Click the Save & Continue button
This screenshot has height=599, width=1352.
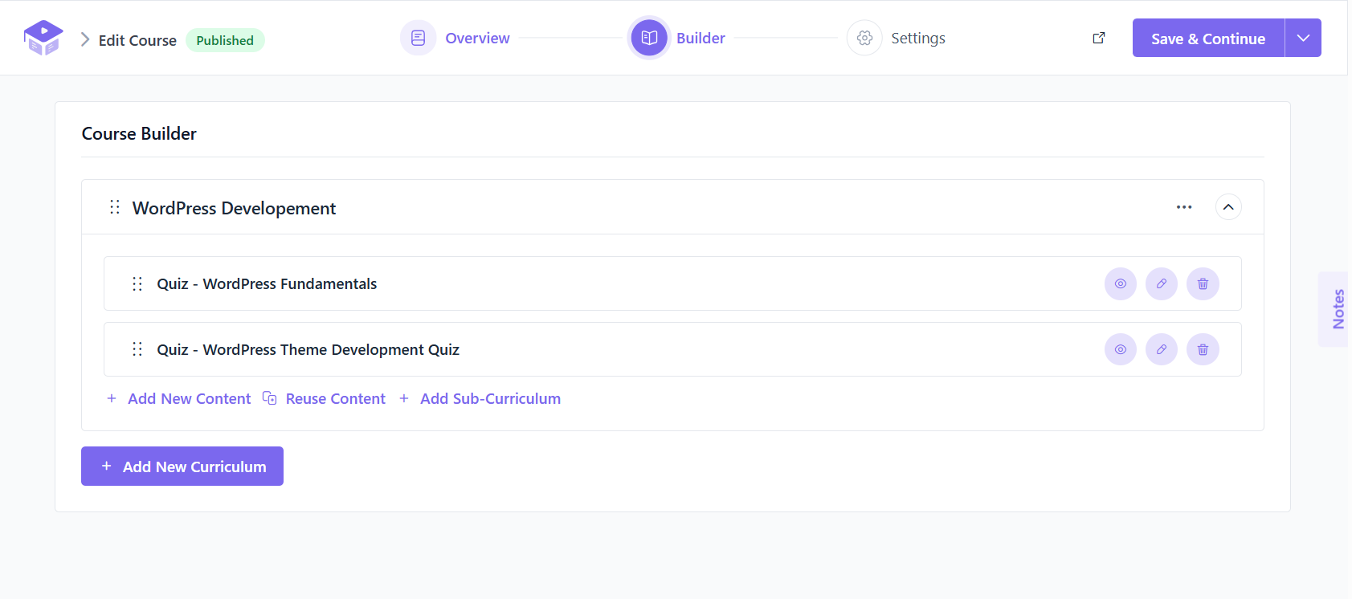click(x=1208, y=38)
